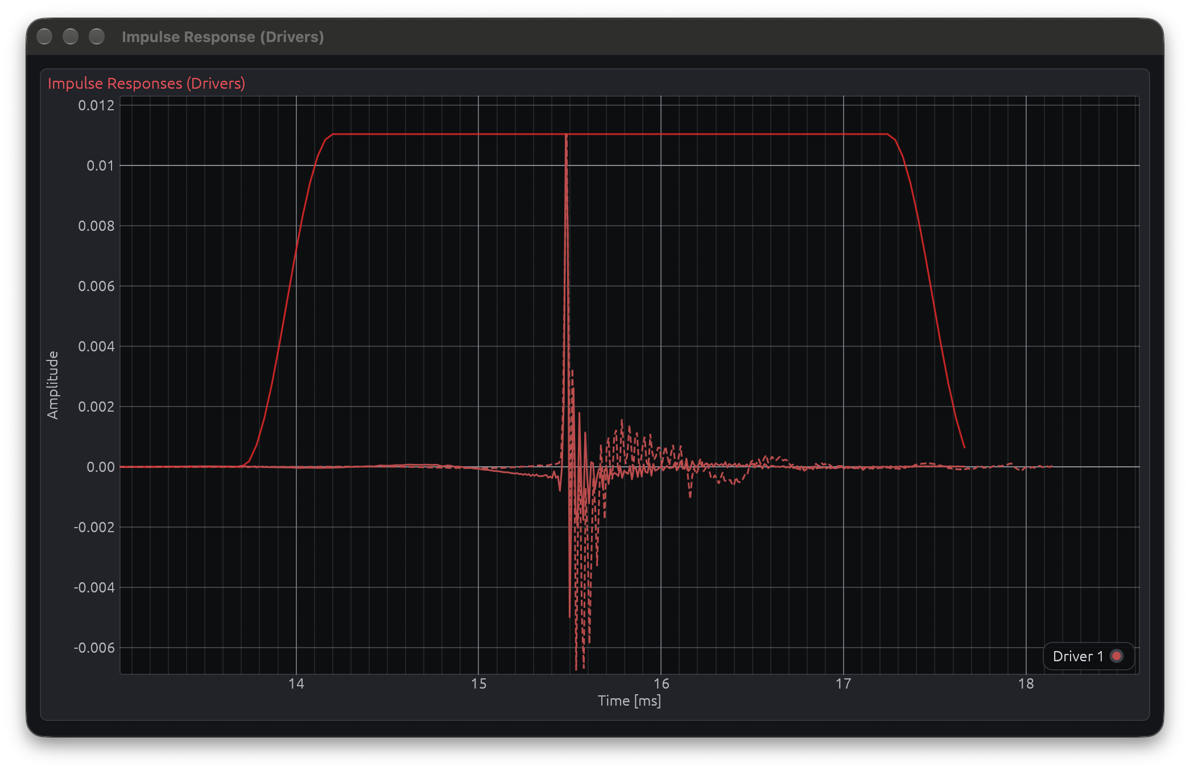
Task: Click the -0.006 amplitude tick label
Action: tap(94, 648)
